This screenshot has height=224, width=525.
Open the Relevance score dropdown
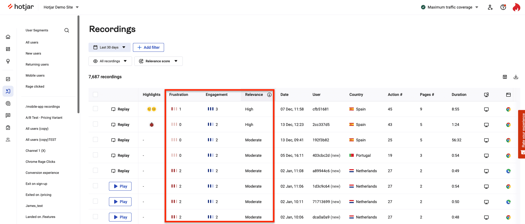pyautogui.click(x=158, y=61)
